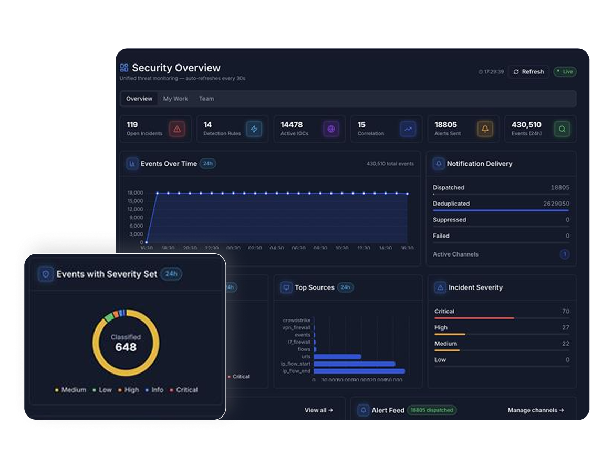
Task: Click the Events (24h) search icon
Action: point(562,129)
